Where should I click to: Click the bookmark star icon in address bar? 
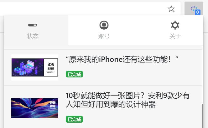pos(171,9)
